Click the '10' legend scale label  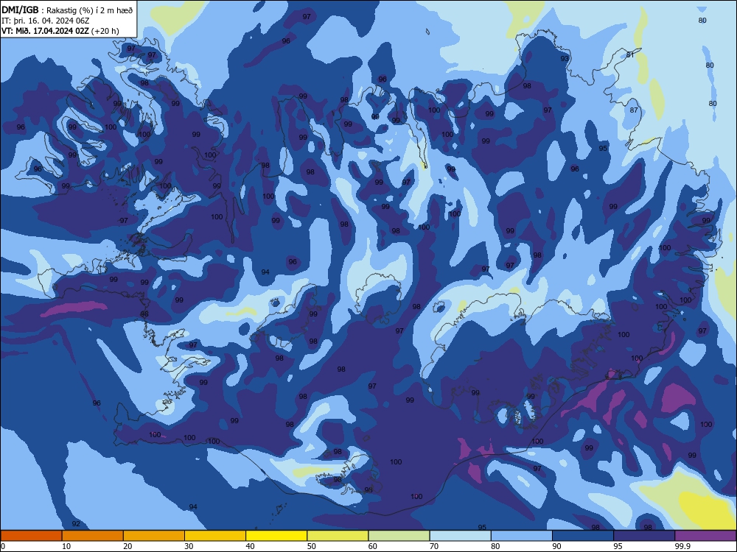click(66, 546)
